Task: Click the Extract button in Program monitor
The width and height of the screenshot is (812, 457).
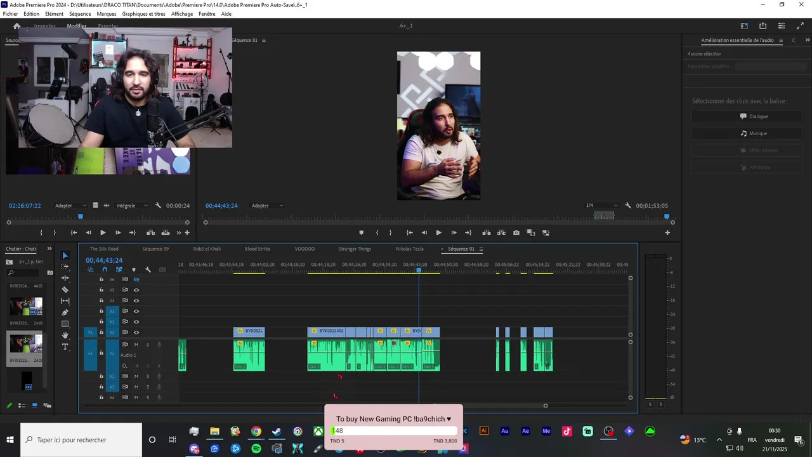Action: 501,233
